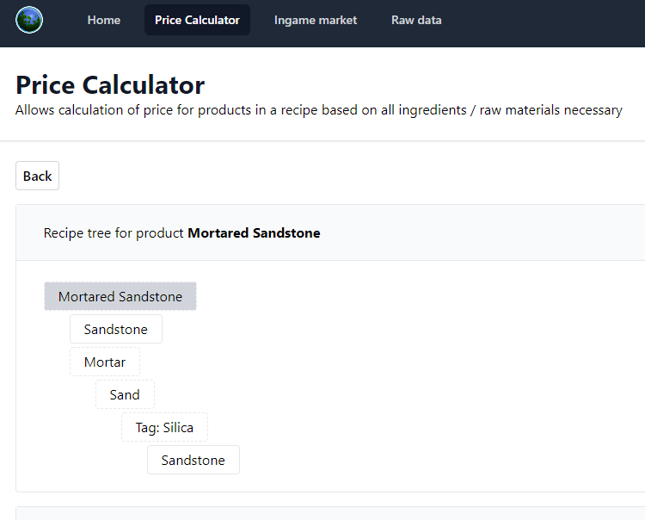Click the partially visible panel below recipe tree

click(330, 513)
